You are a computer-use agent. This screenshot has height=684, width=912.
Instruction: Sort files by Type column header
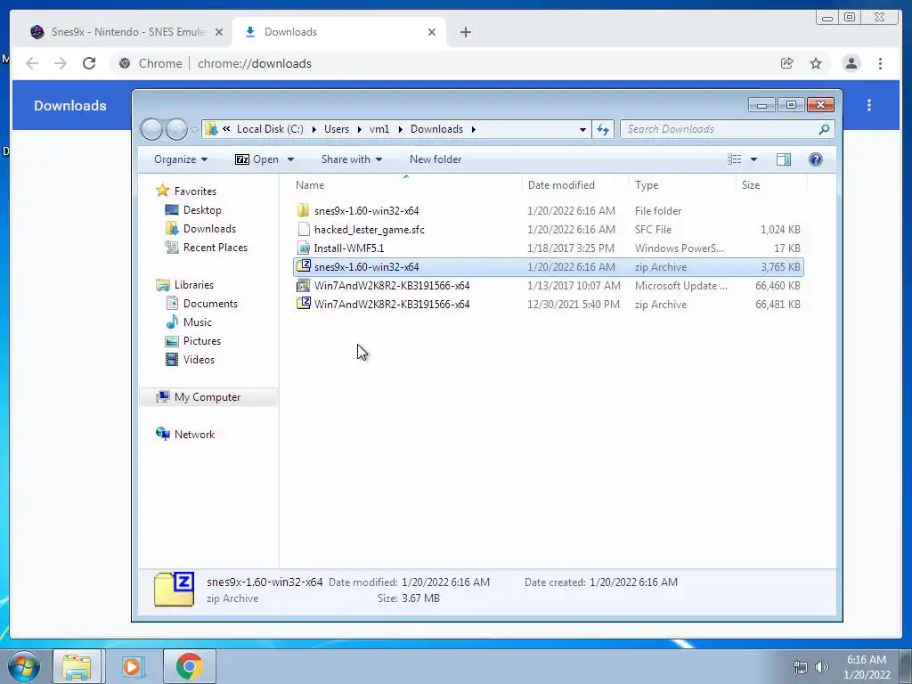click(682, 185)
